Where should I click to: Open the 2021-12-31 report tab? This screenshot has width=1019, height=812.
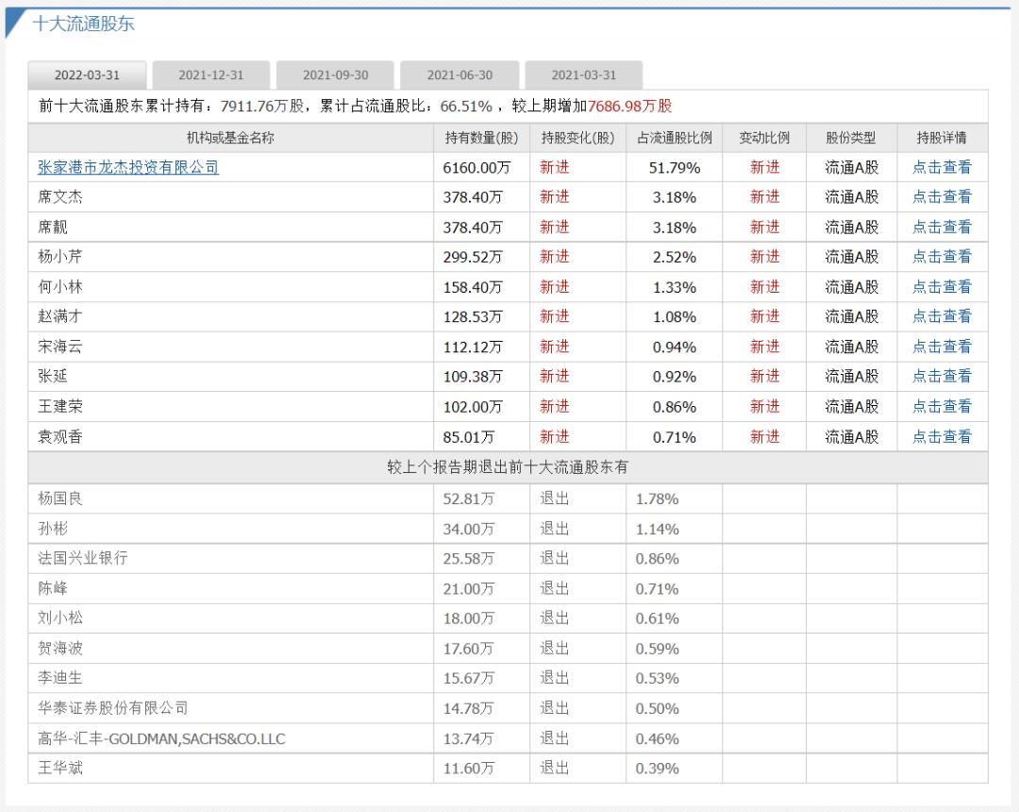(211, 76)
